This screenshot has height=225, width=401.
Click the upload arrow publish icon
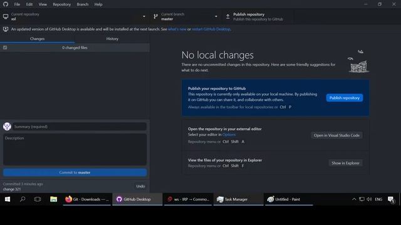point(227,17)
